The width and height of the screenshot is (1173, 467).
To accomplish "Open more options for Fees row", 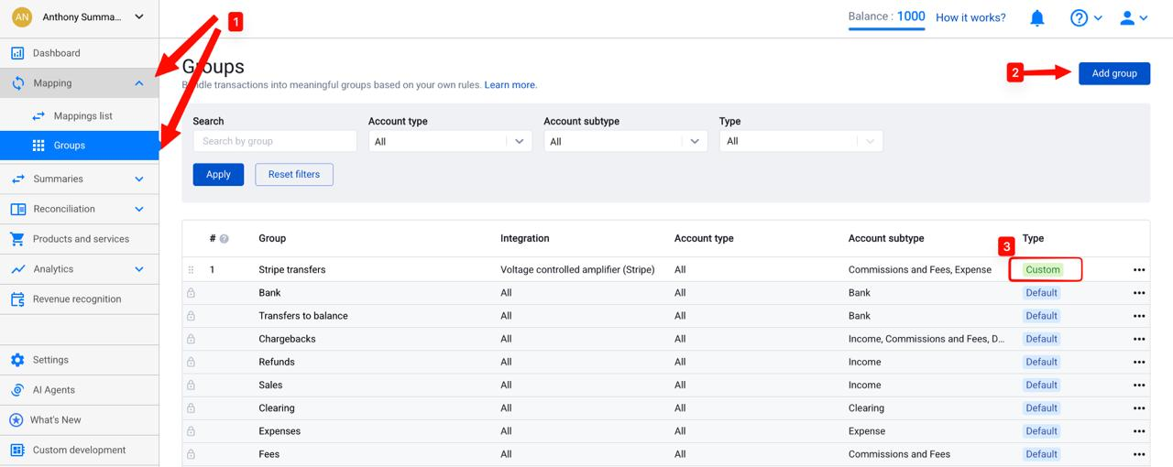I will point(1139,454).
